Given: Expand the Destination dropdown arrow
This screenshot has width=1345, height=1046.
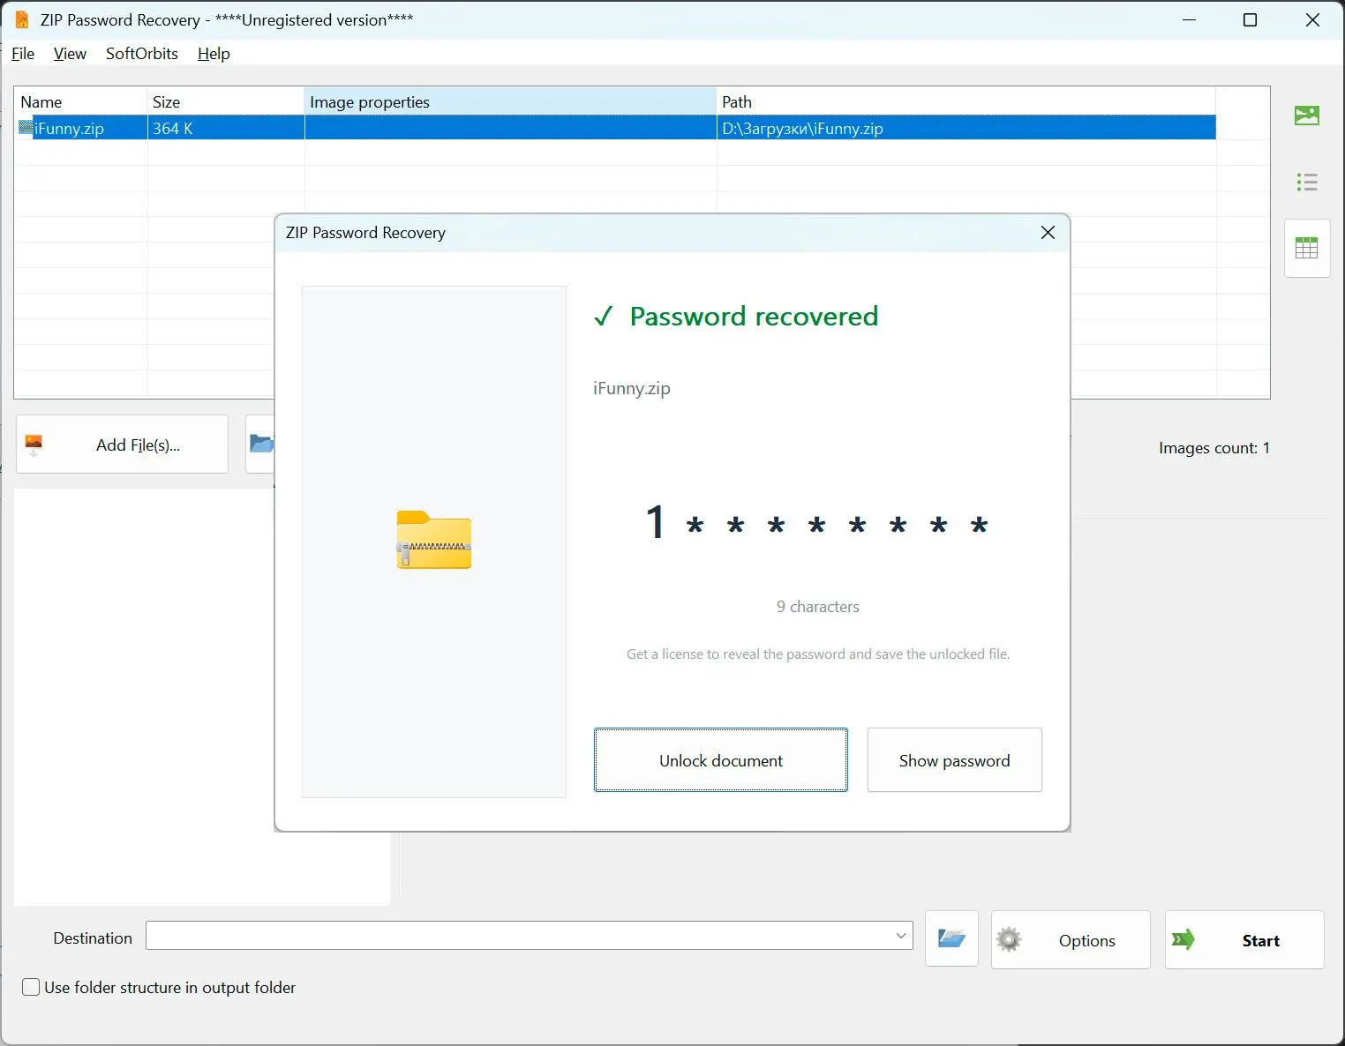Looking at the screenshot, I should click(x=901, y=936).
